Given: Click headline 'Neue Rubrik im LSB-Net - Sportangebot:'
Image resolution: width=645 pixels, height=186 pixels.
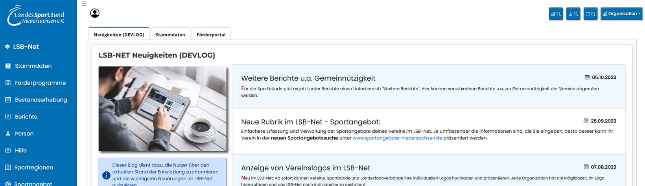Looking at the screenshot, I should (x=311, y=122).
